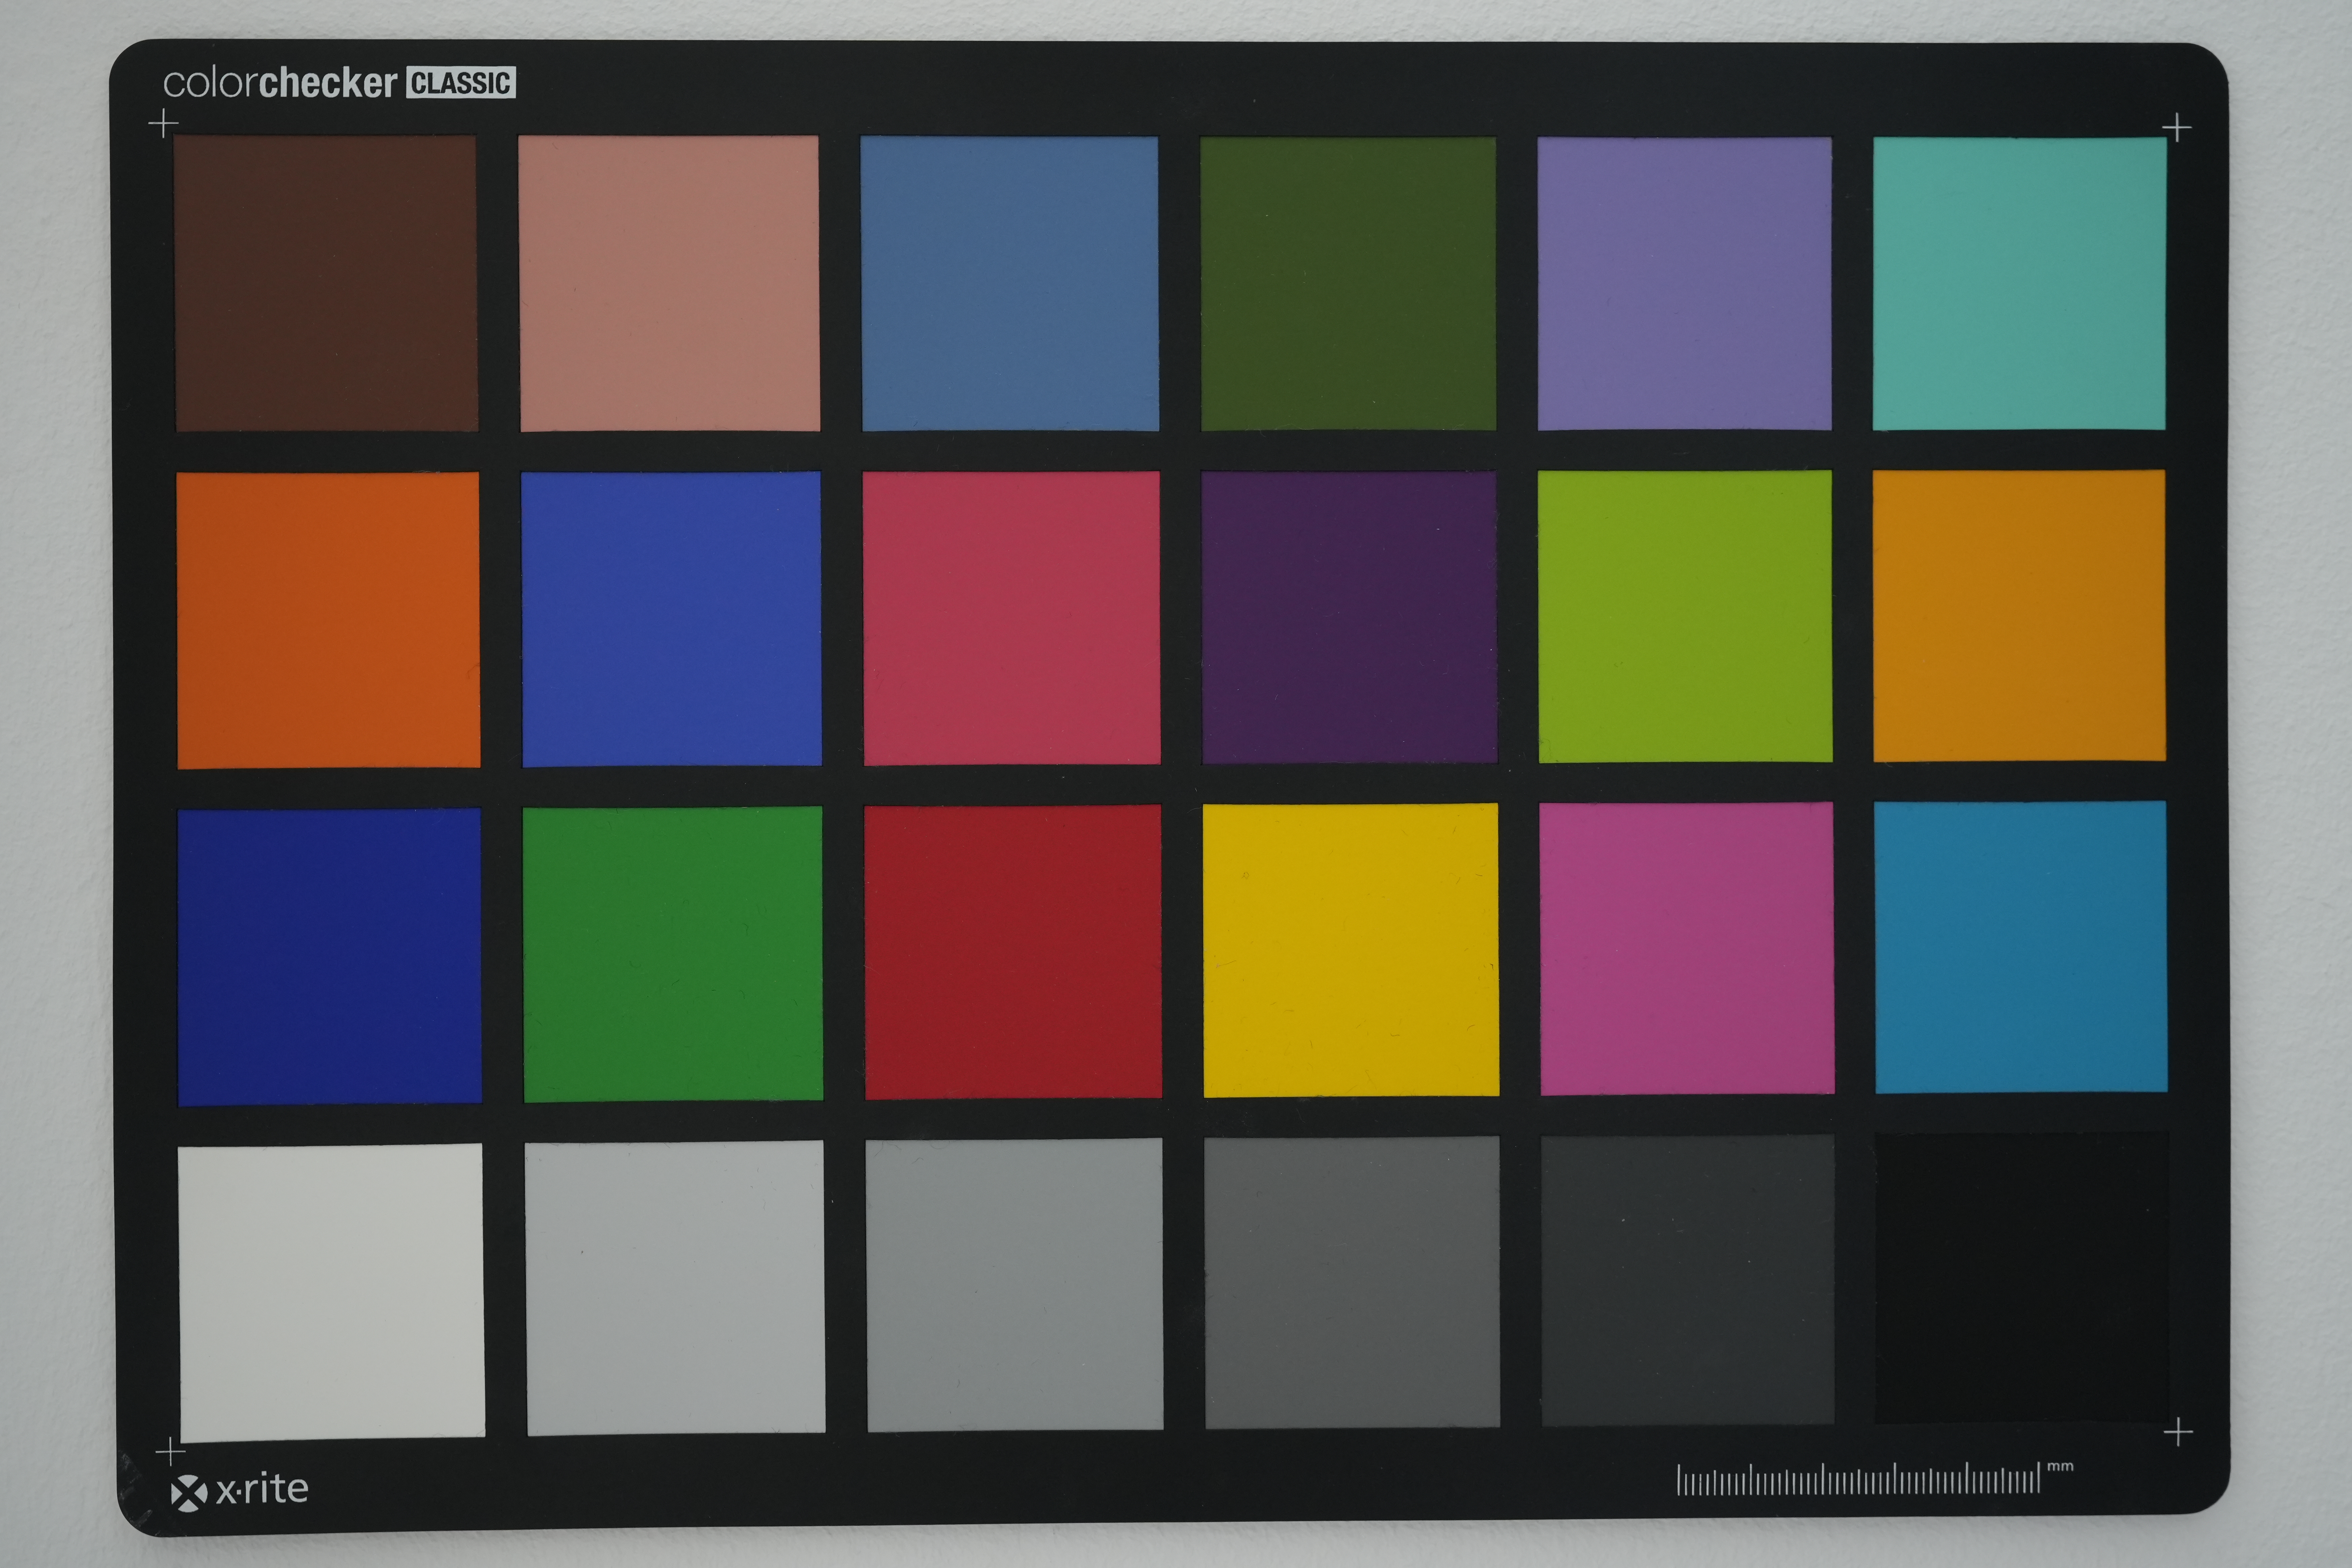Screen dimensions: 2352x1568
Task: Click the bottom-right crosshair registration mark
Action: pos(2178,1432)
